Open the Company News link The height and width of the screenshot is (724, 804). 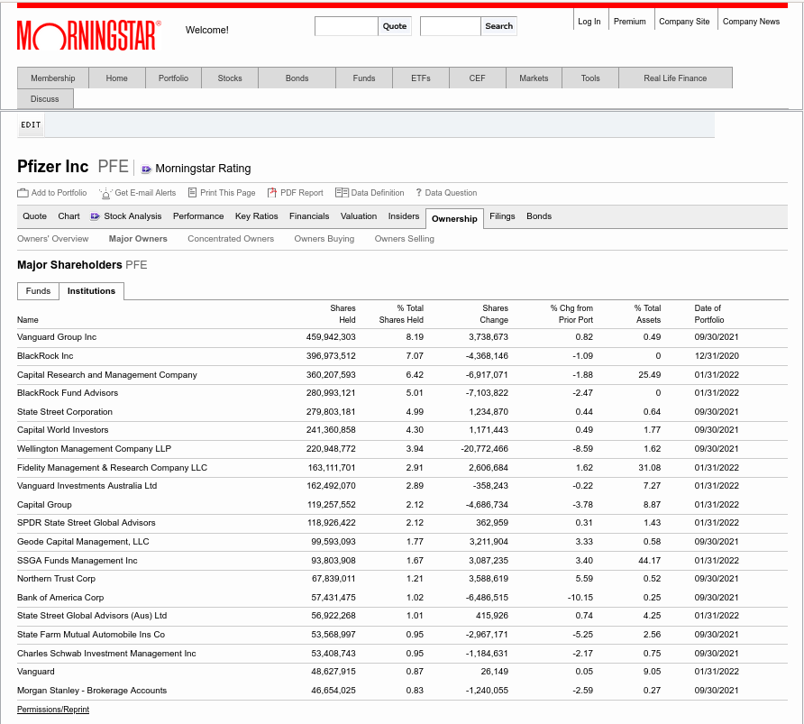[751, 22]
